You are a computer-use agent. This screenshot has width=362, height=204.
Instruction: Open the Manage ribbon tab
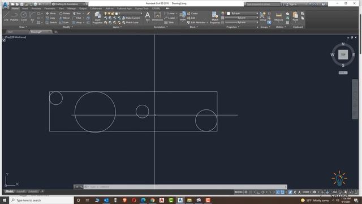pos(72,8)
